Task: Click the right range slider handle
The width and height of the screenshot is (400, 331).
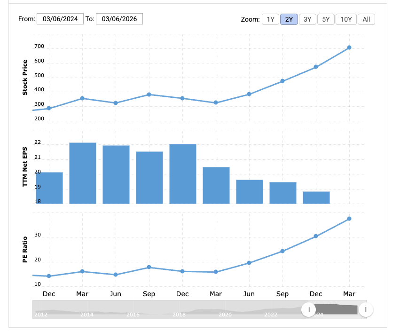Action: point(366,309)
